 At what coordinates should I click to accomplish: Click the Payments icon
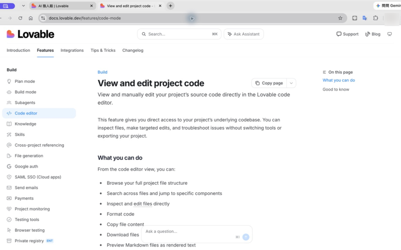pyautogui.click(x=9, y=198)
